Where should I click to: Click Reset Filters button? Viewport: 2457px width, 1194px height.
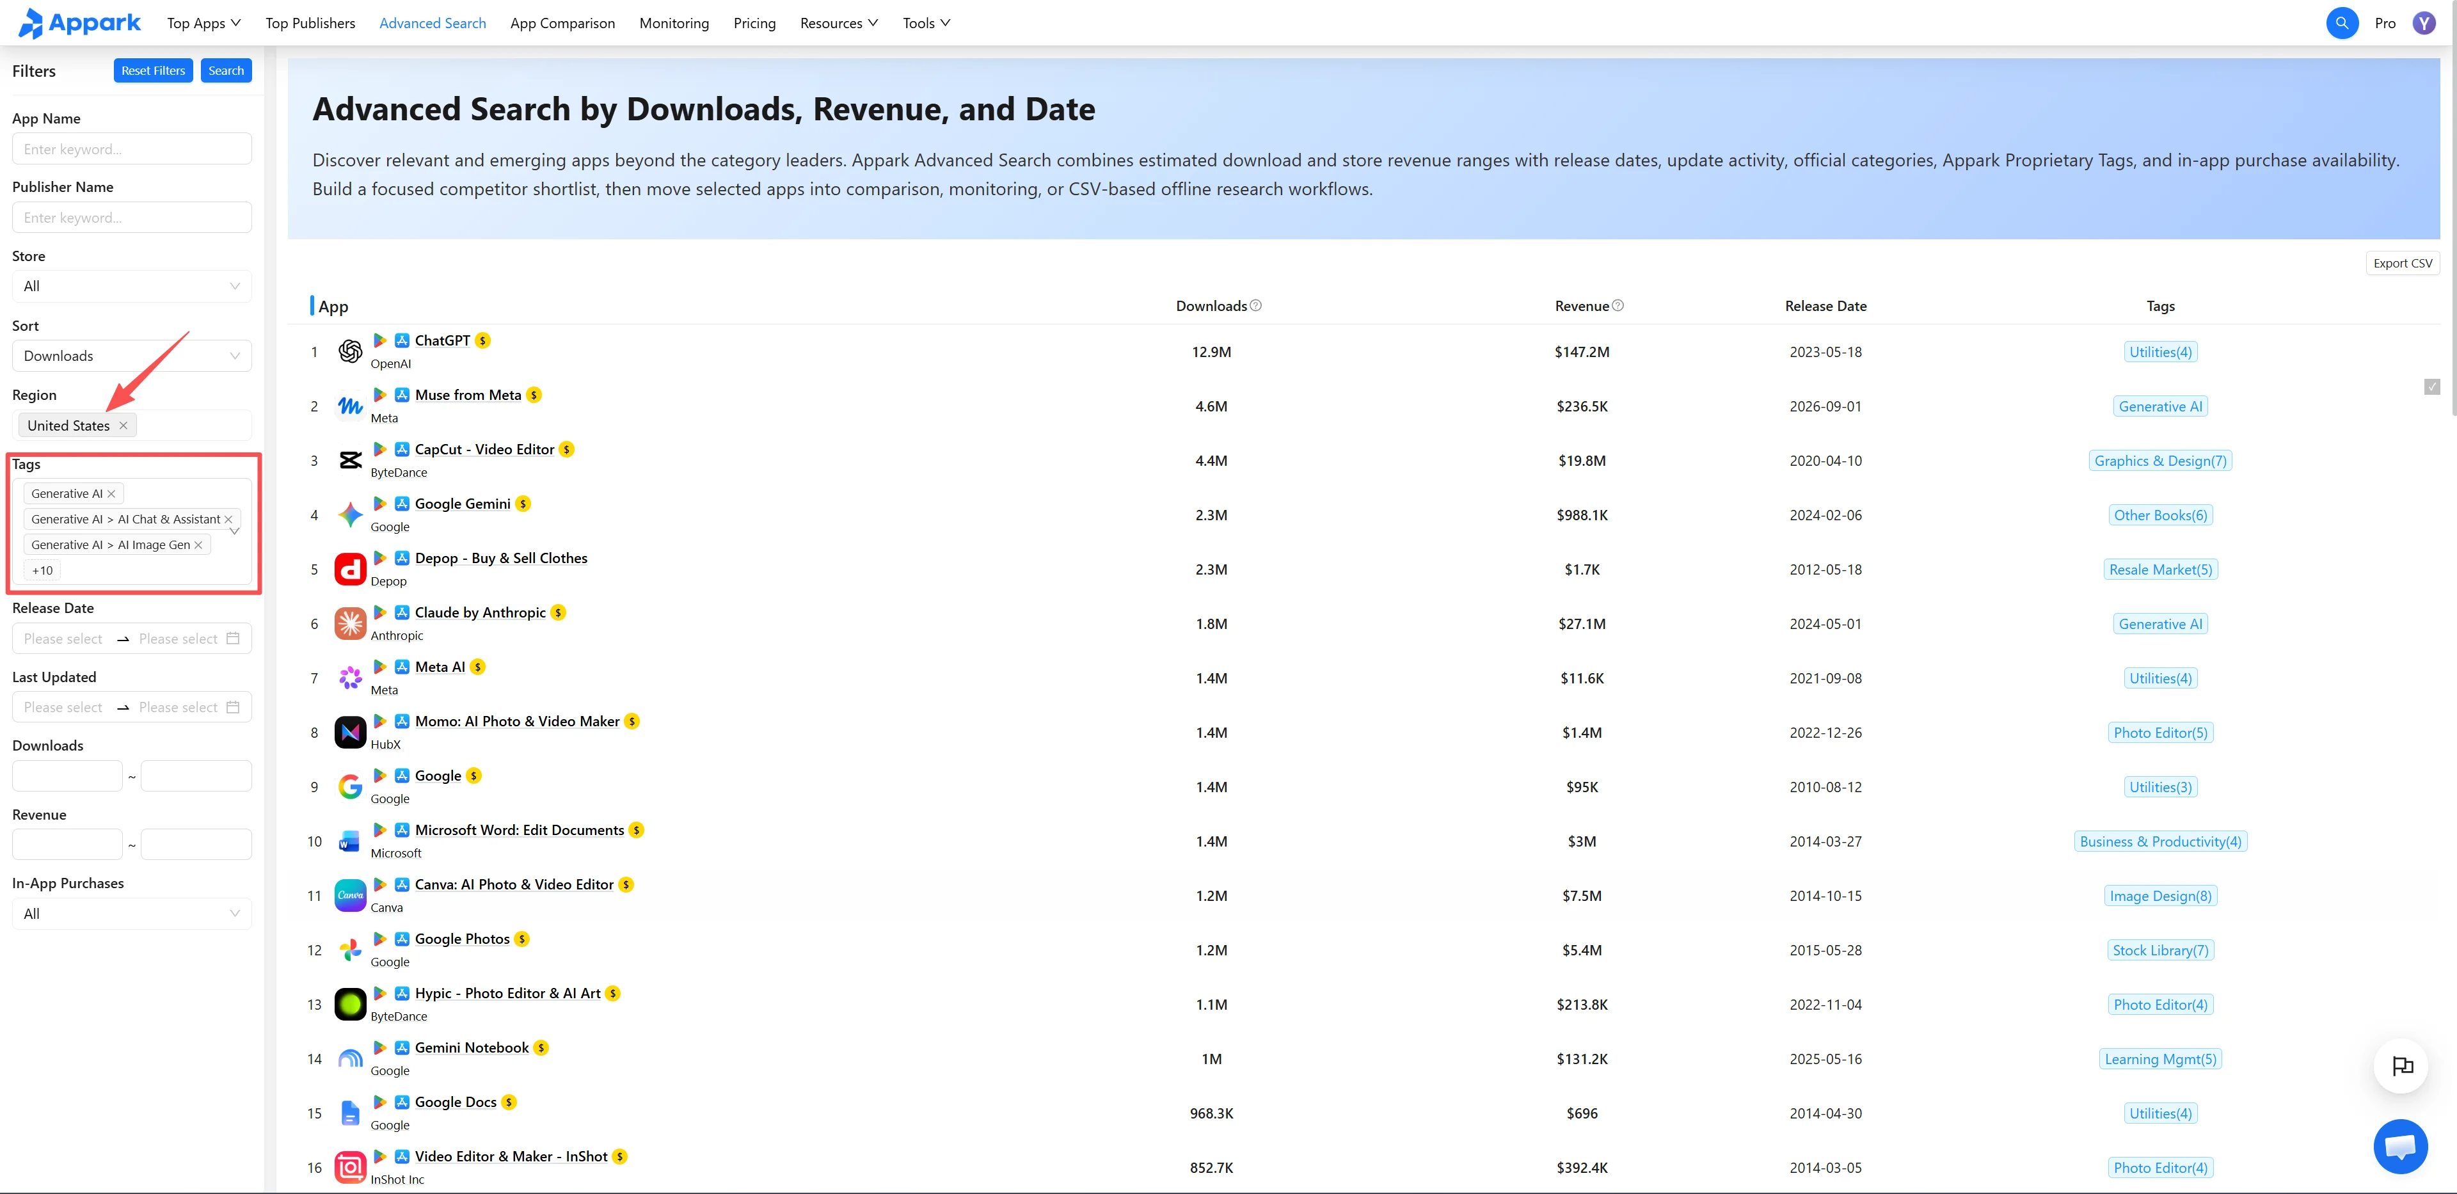[x=153, y=70]
